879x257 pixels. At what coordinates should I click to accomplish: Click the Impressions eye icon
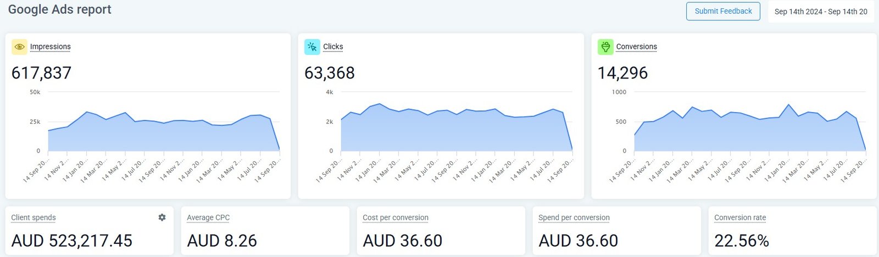(19, 47)
